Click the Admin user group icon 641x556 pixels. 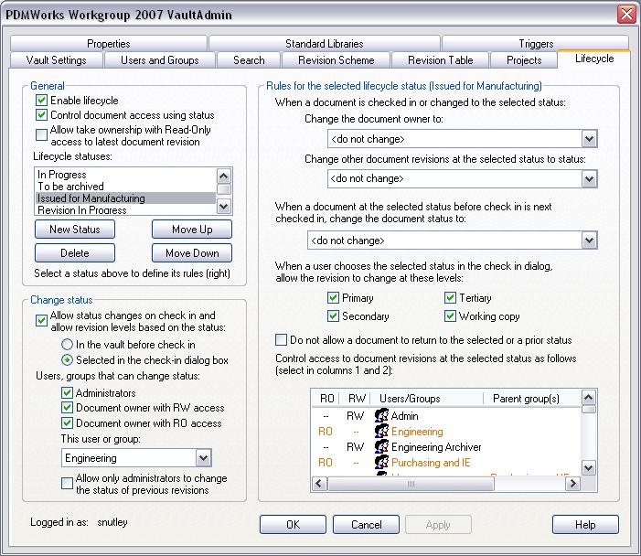[x=381, y=415]
